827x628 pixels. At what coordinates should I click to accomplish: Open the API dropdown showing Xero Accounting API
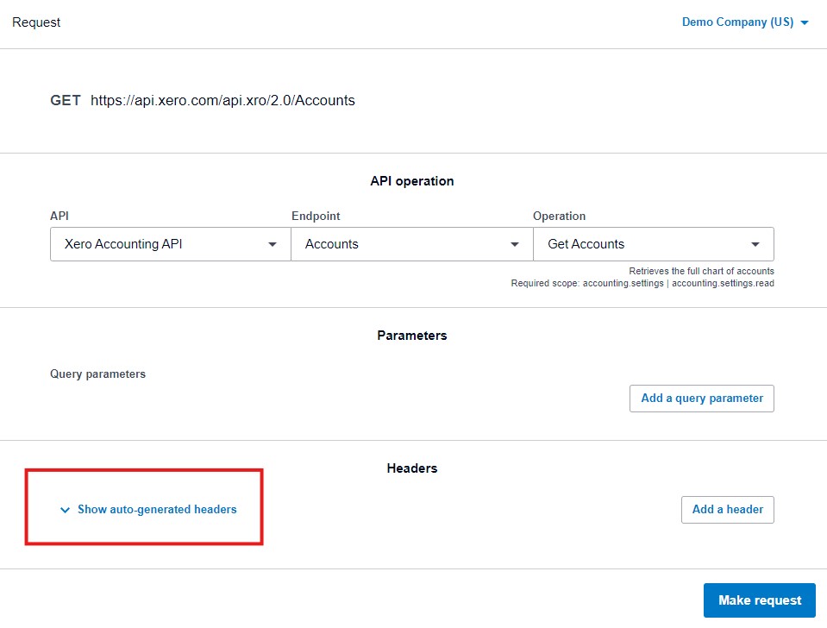click(171, 244)
